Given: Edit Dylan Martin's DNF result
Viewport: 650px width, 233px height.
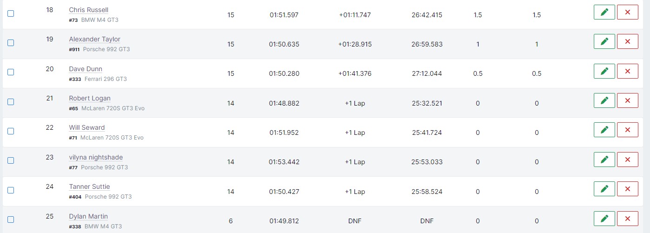Looking at the screenshot, I should (604, 219).
